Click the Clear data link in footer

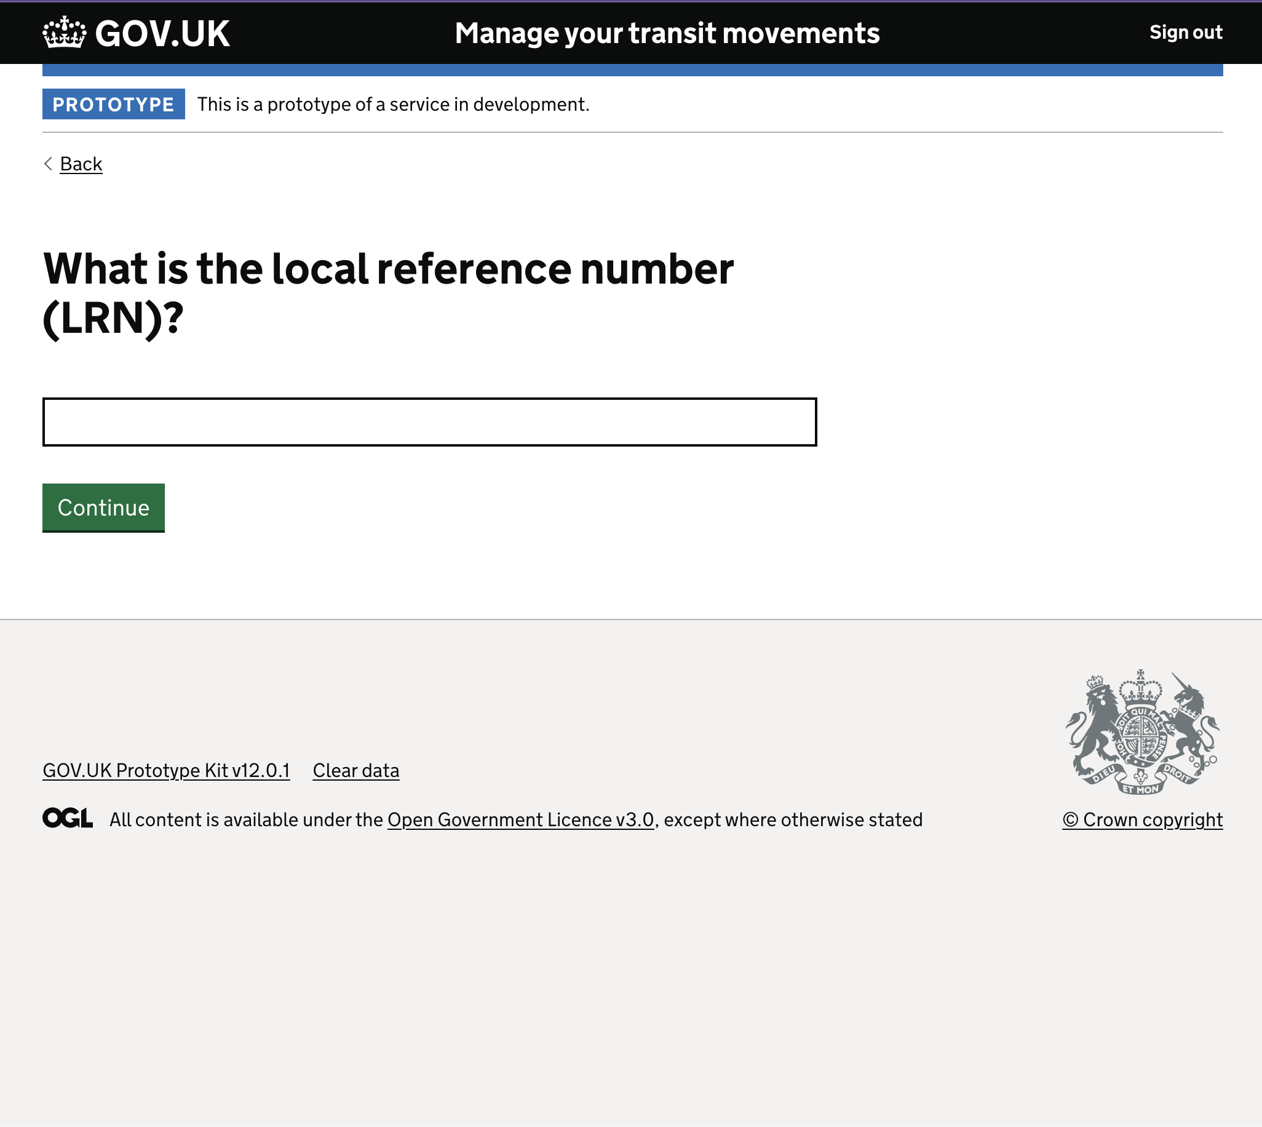[355, 770]
